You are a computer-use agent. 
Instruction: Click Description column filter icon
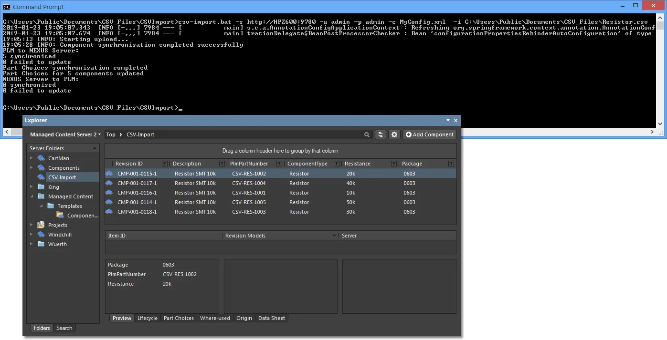pyautogui.click(x=222, y=164)
